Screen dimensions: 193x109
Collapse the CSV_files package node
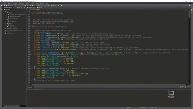click(x=6, y=13)
